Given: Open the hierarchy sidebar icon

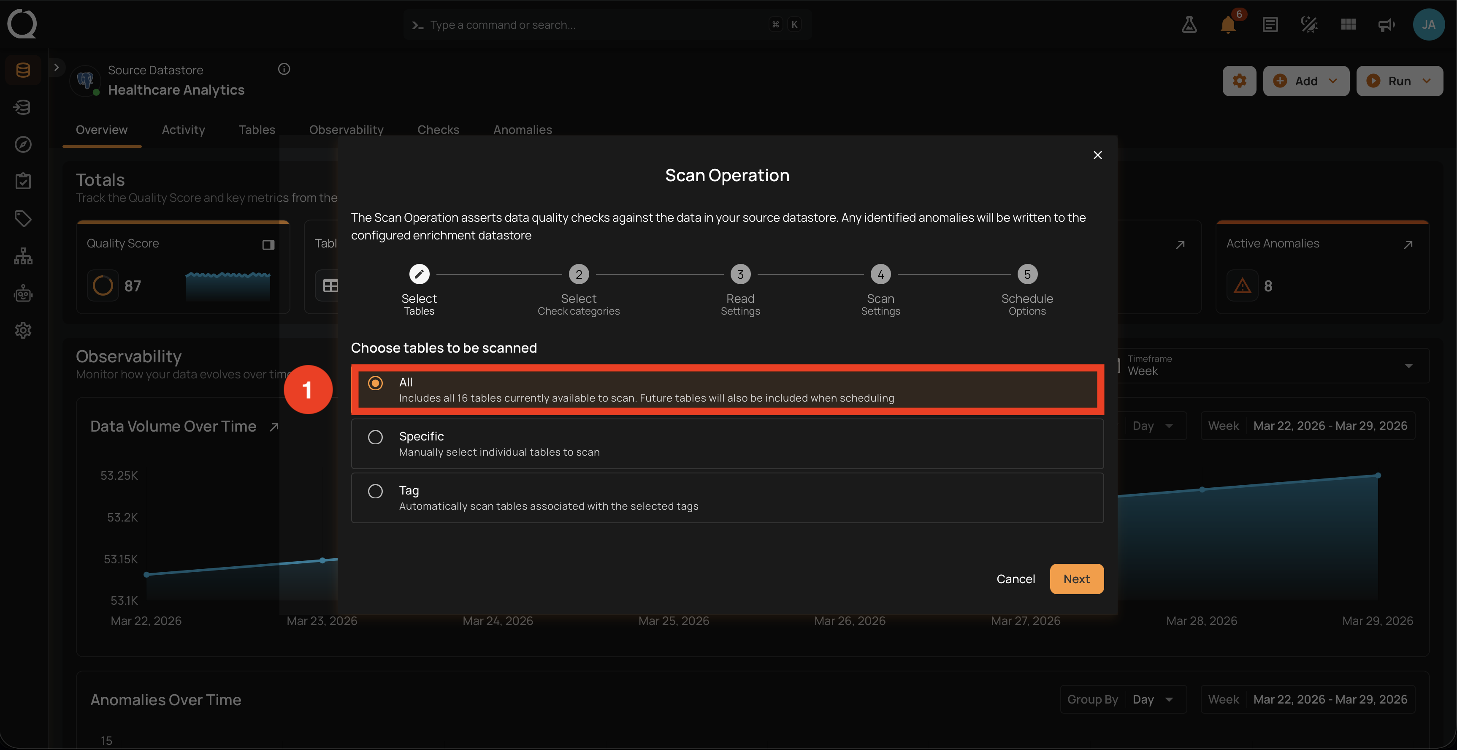Looking at the screenshot, I should pyautogui.click(x=23, y=256).
